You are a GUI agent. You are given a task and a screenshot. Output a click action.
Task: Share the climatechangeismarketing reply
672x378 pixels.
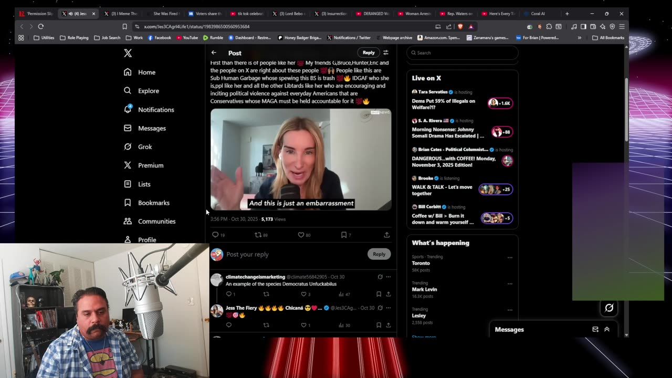[x=388, y=294]
